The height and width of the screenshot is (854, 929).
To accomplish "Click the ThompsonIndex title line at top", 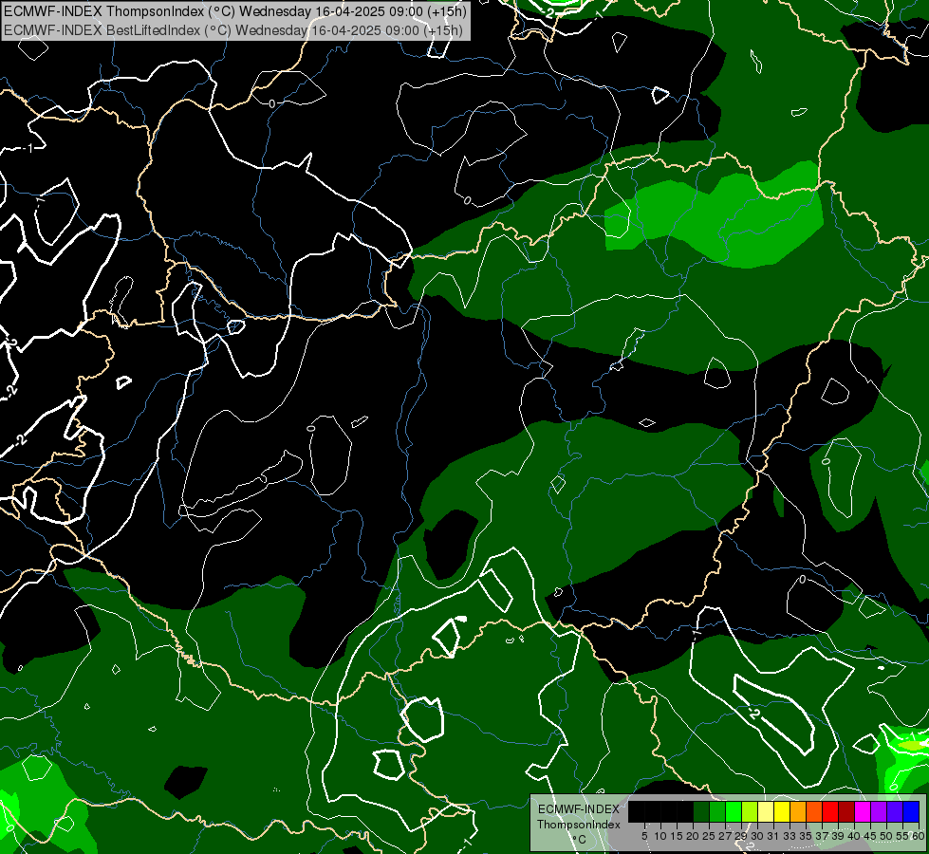I will pyautogui.click(x=234, y=11).
